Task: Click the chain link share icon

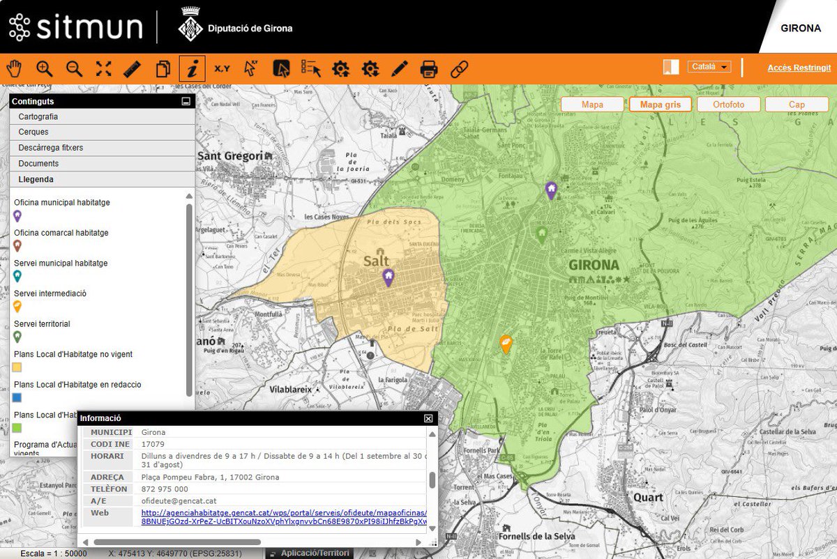Action: click(458, 68)
